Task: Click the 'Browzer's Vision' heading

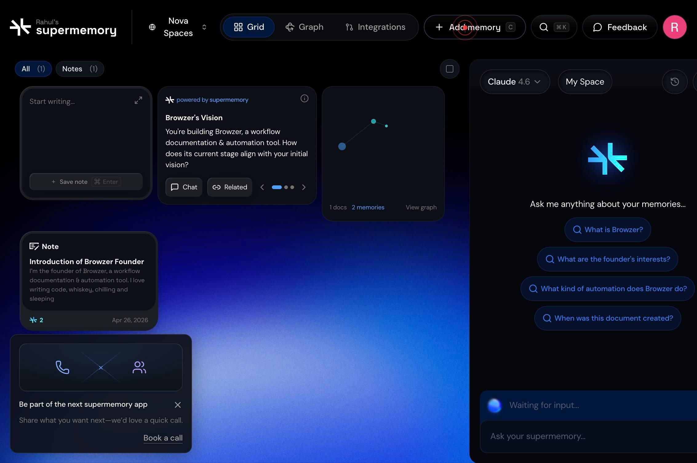Action: pos(194,118)
